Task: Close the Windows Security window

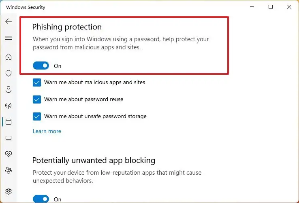Action: coord(289,7)
